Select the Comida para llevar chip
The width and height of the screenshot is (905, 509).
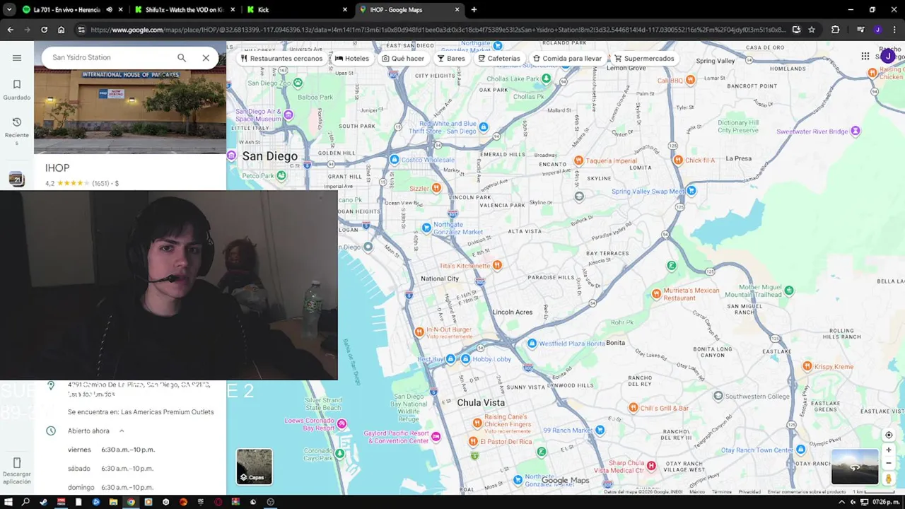pyautogui.click(x=568, y=59)
